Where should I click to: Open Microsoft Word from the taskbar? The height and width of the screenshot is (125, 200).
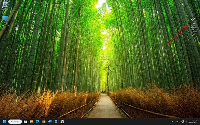tap(50, 122)
